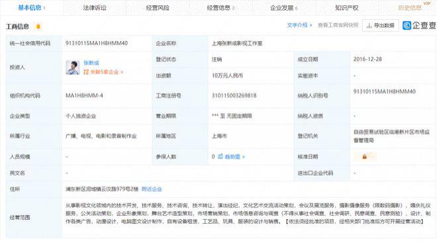Select the 经营范围 description text

(248, 213)
